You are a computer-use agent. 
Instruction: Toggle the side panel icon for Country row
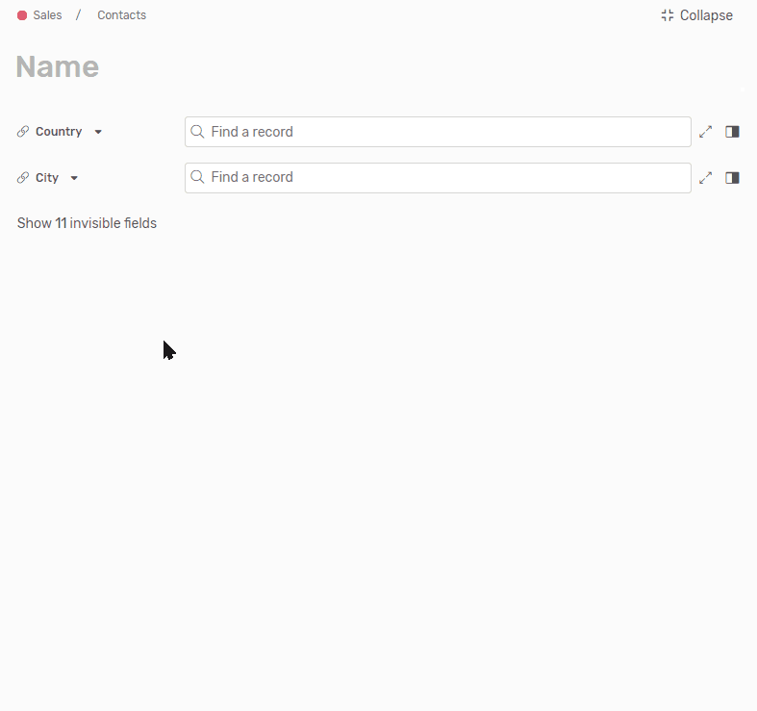point(732,132)
